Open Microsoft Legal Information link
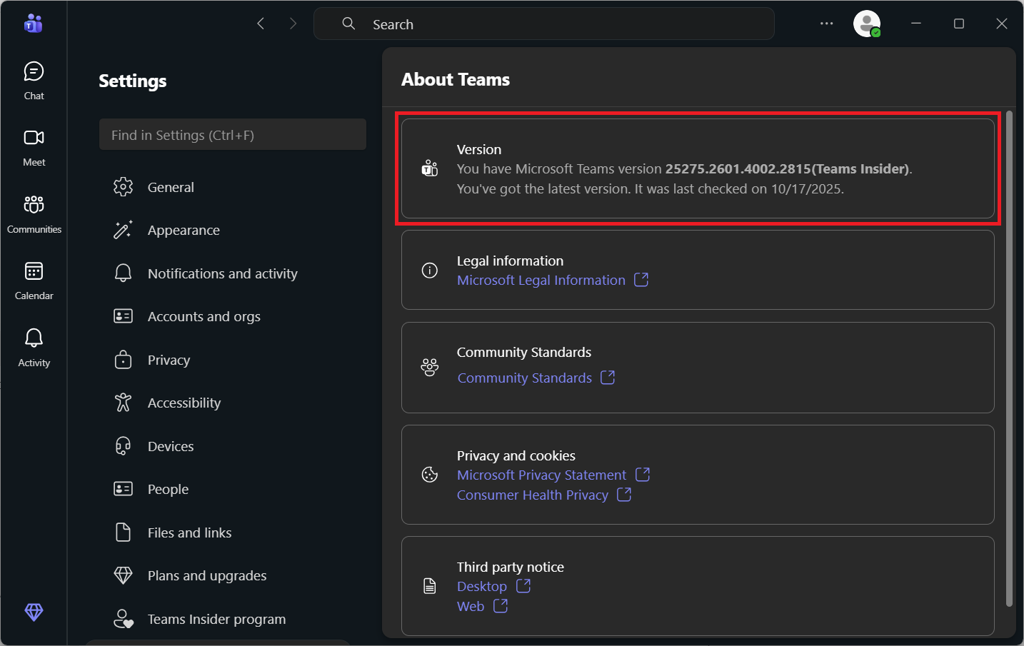 (541, 281)
